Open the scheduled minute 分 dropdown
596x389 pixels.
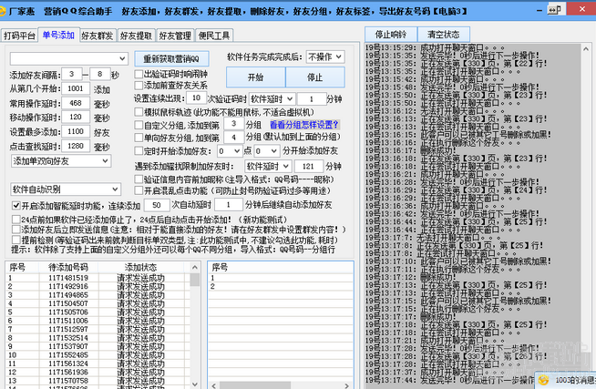coord(267,151)
